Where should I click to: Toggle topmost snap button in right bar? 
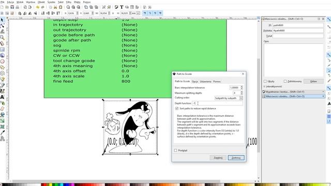coord(329,20)
